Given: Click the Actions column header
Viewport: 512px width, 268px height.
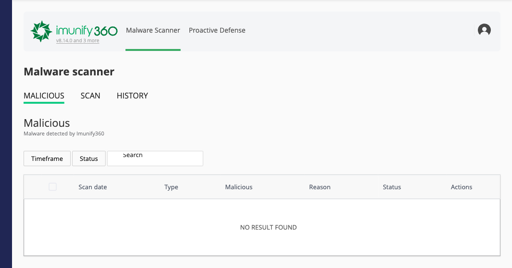Looking at the screenshot, I should [462, 187].
